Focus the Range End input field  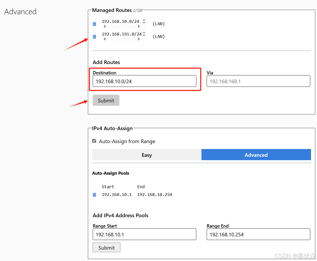click(258, 234)
